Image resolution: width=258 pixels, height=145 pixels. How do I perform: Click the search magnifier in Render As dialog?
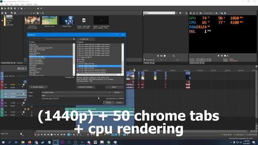(x=74, y=39)
